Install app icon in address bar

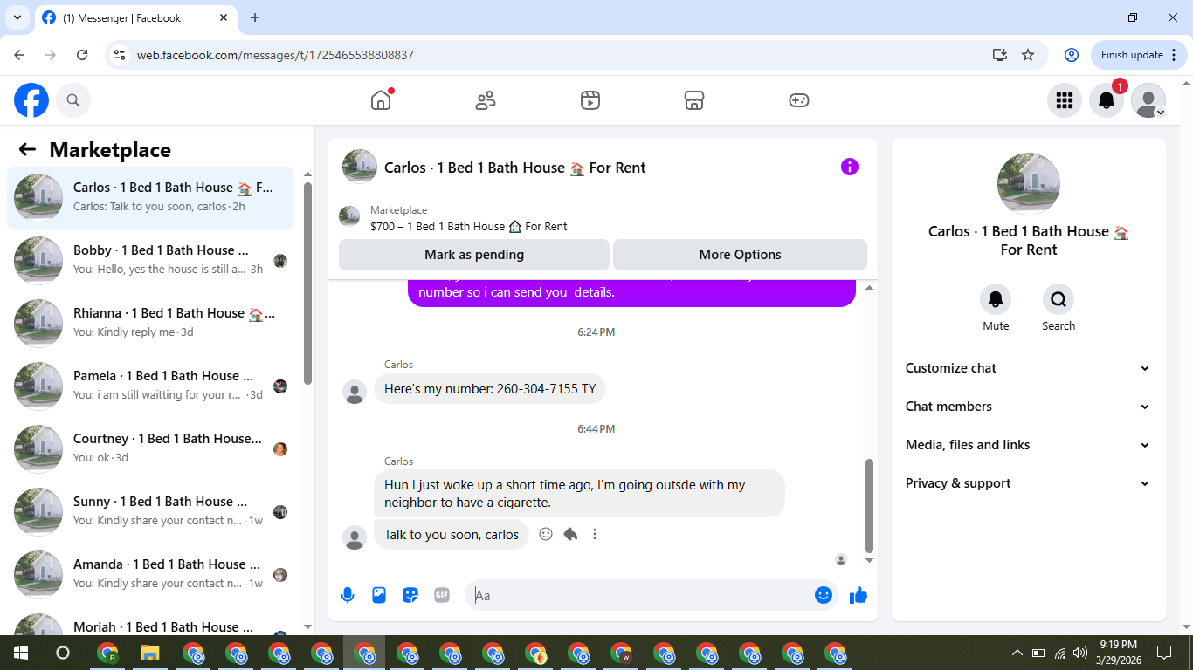pos(1000,55)
